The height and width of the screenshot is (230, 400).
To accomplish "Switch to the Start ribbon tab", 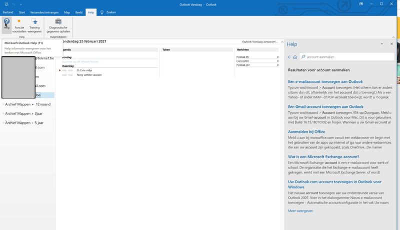I will click(21, 12).
